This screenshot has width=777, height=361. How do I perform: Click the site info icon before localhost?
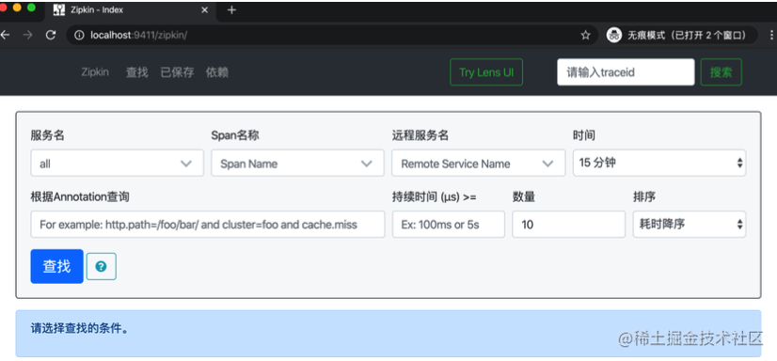click(79, 35)
